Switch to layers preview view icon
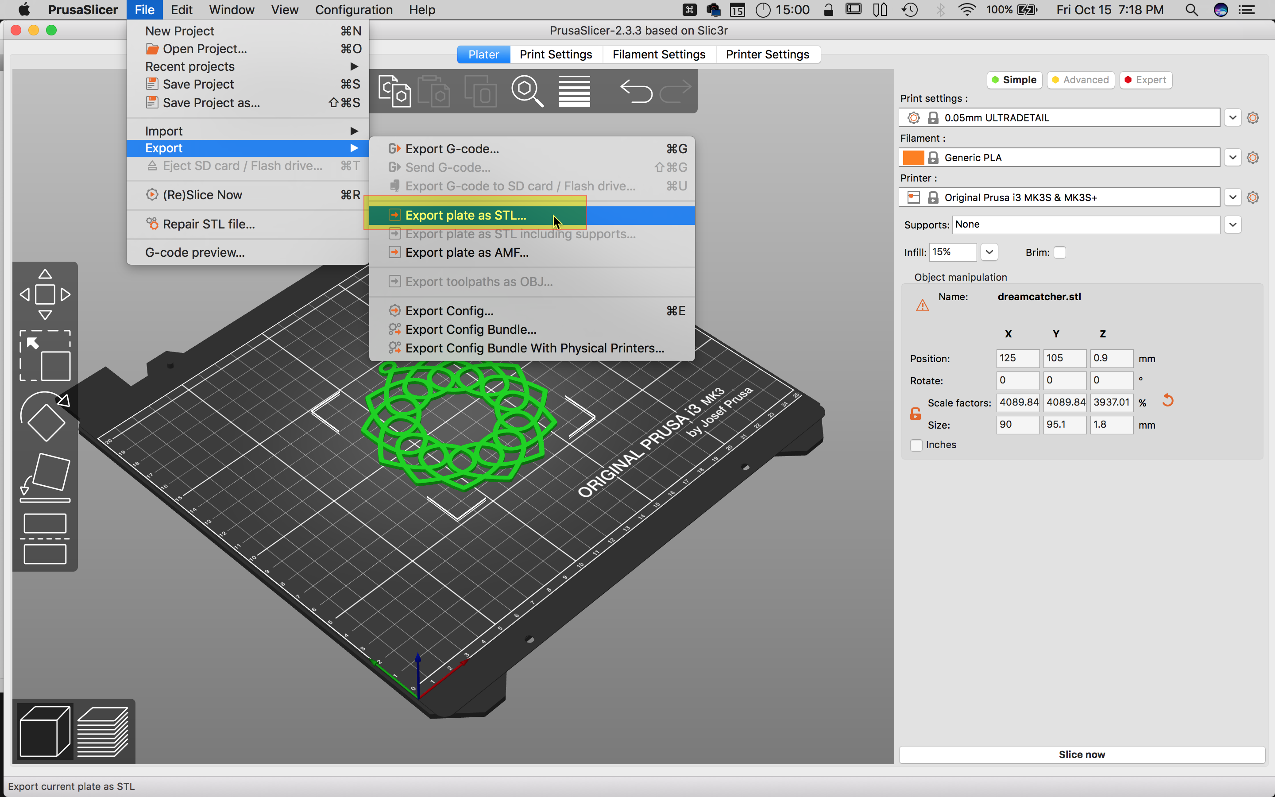Image resolution: width=1275 pixels, height=797 pixels. click(x=103, y=731)
